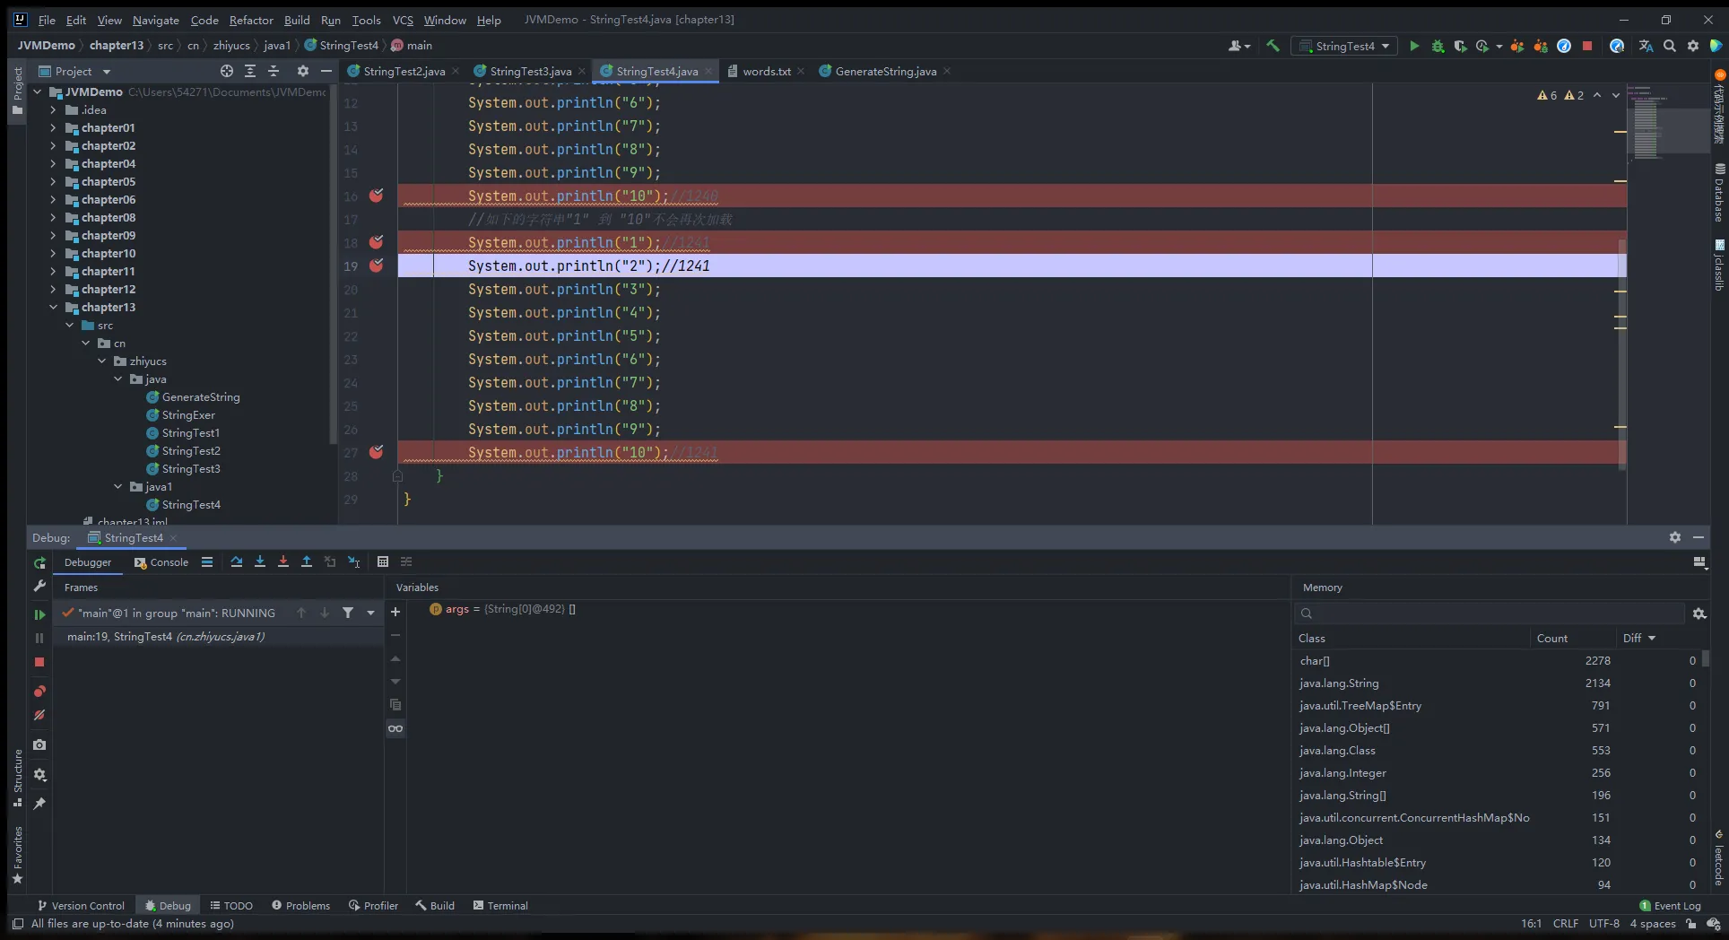
Task: Click the UTF-8 encoding in the status bar
Action: (1603, 923)
